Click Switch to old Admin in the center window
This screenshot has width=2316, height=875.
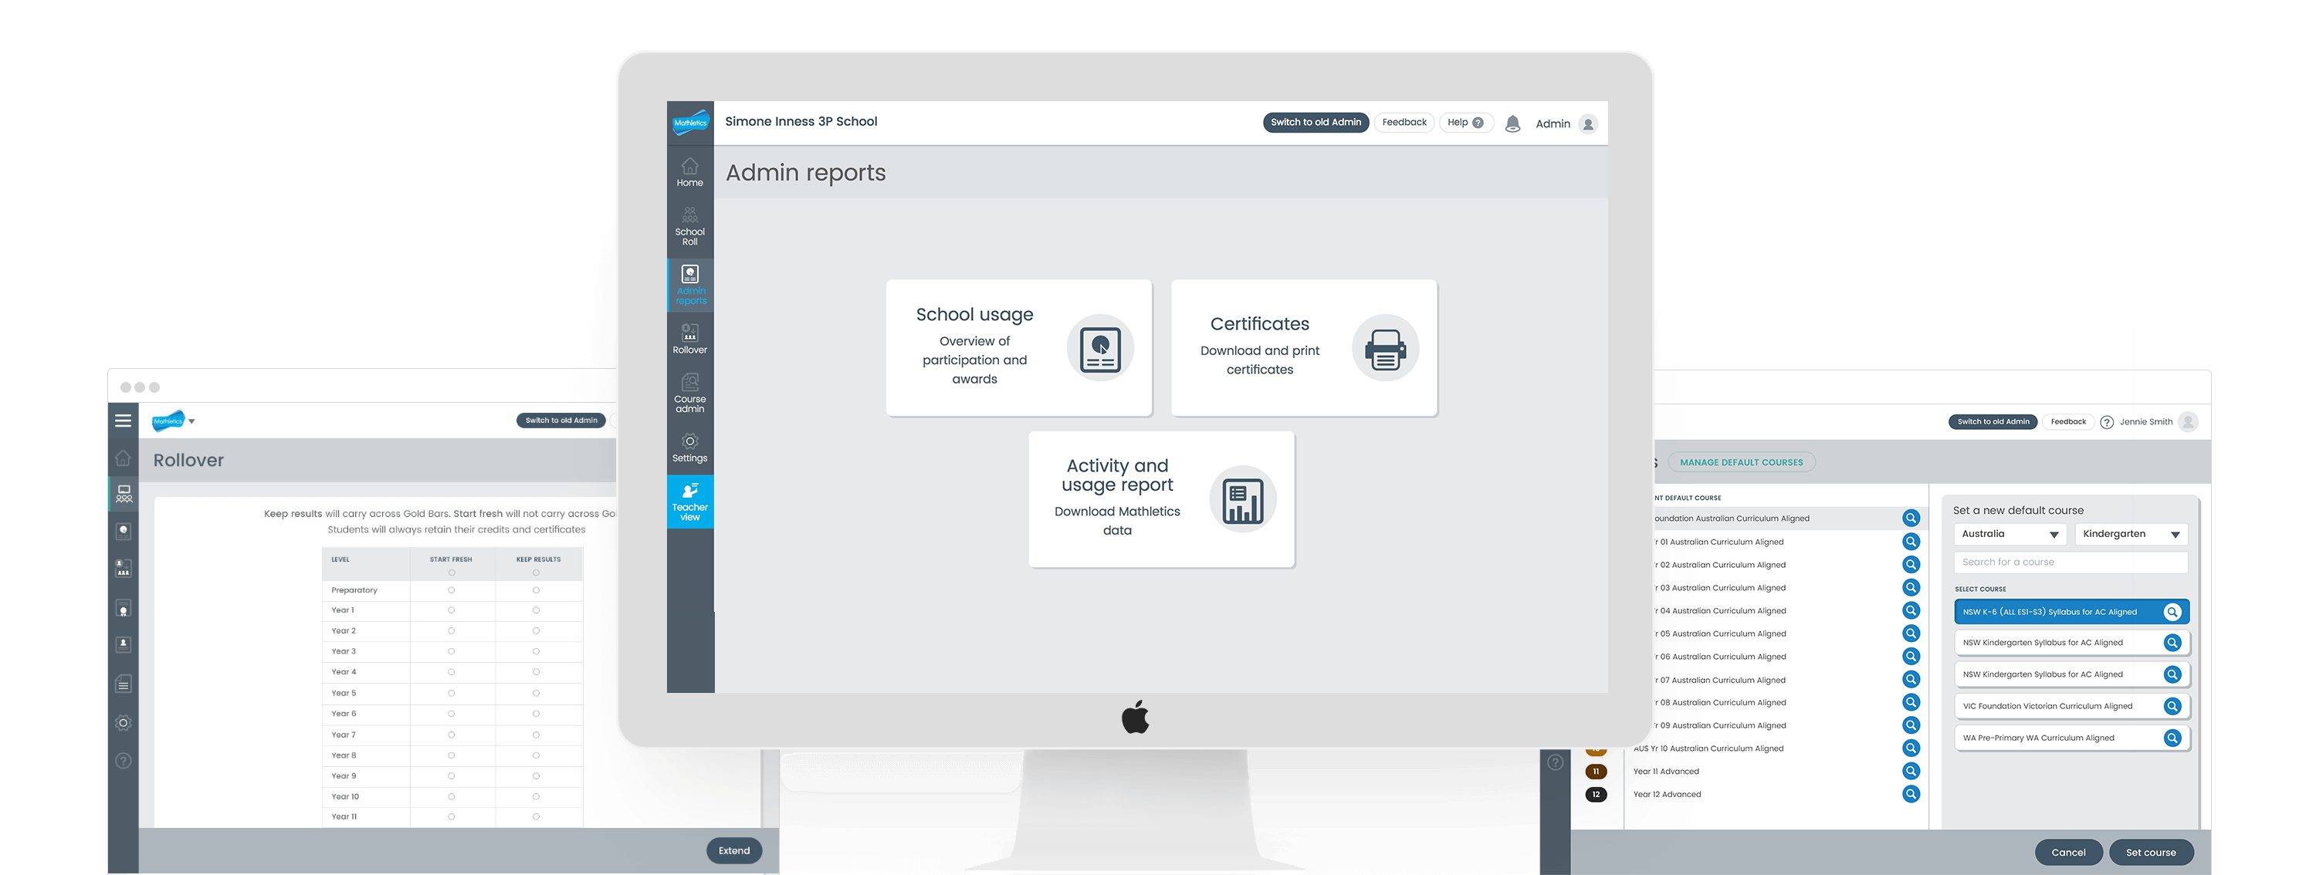tap(1315, 122)
